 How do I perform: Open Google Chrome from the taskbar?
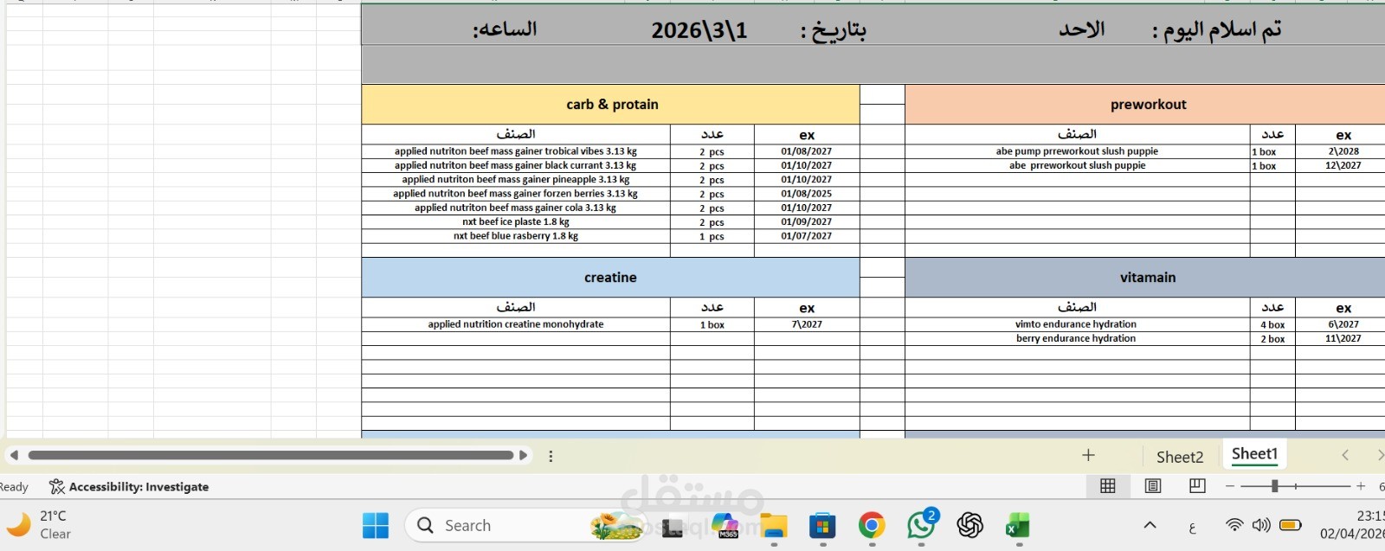(x=872, y=525)
